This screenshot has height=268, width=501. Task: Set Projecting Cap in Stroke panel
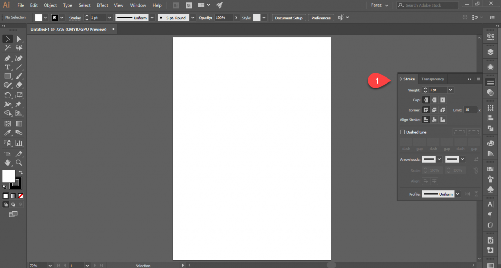tap(442, 100)
